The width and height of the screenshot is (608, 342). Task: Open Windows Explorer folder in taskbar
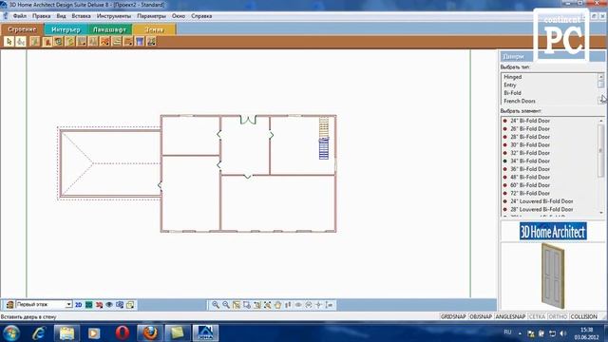coord(66,333)
